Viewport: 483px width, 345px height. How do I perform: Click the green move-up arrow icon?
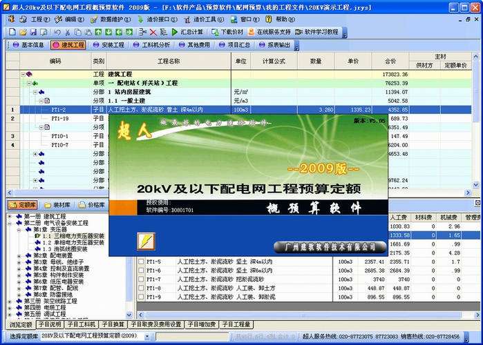pos(98,32)
